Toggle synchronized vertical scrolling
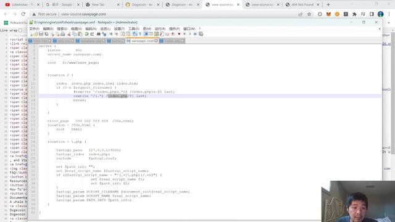This screenshot has width=395, height=222. [122, 34]
